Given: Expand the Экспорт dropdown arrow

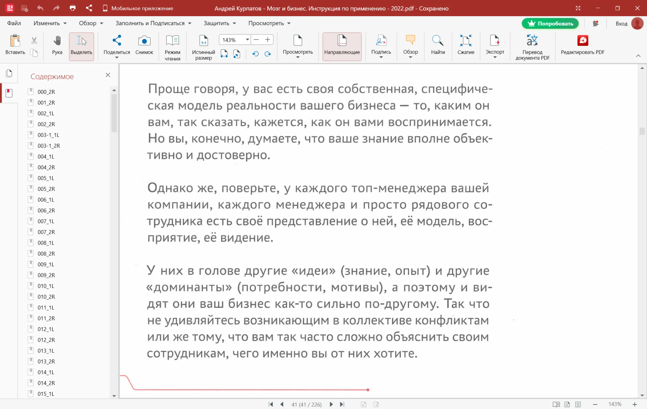Looking at the screenshot, I should click(x=495, y=58).
